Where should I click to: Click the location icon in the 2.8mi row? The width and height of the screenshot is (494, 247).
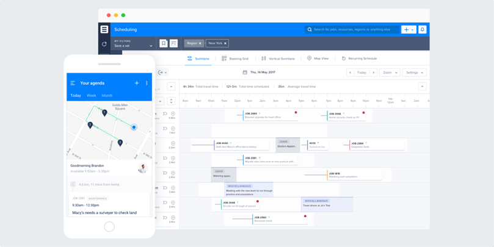pyautogui.click(x=173, y=173)
